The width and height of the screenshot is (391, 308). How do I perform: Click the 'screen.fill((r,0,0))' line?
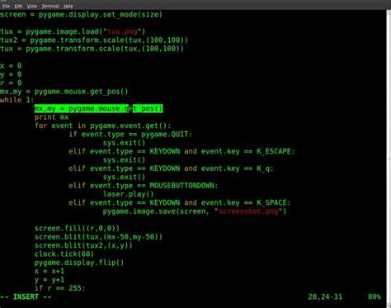(77, 229)
